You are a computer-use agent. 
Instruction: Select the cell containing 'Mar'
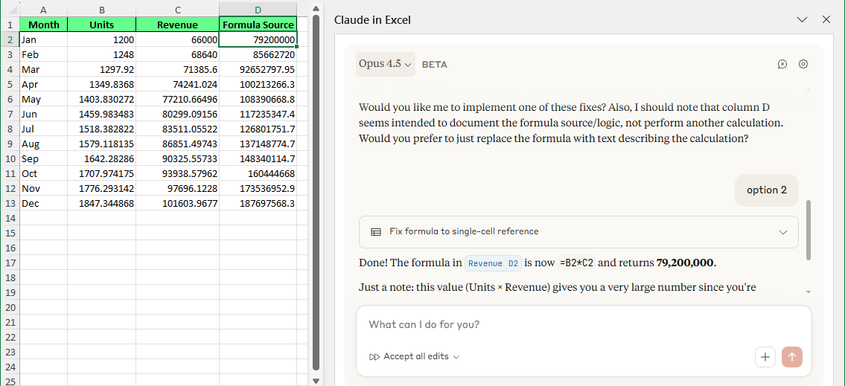click(x=44, y=69)
